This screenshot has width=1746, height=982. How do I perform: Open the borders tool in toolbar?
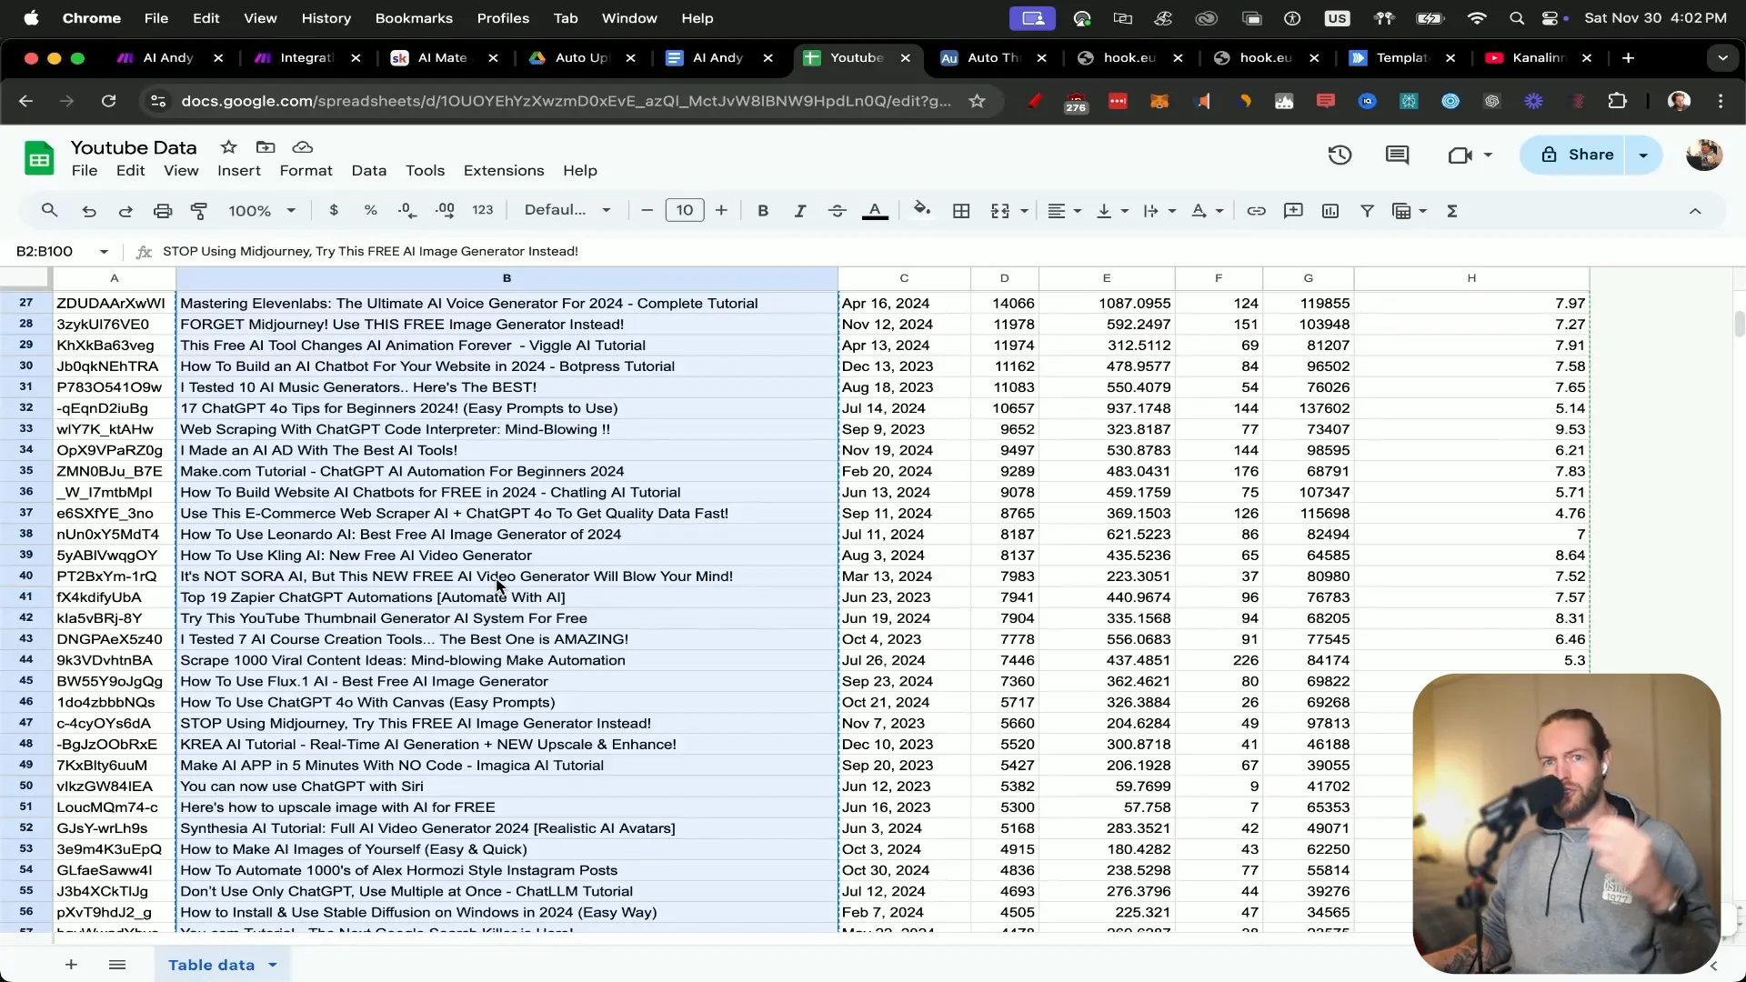(x=960, y=211)
